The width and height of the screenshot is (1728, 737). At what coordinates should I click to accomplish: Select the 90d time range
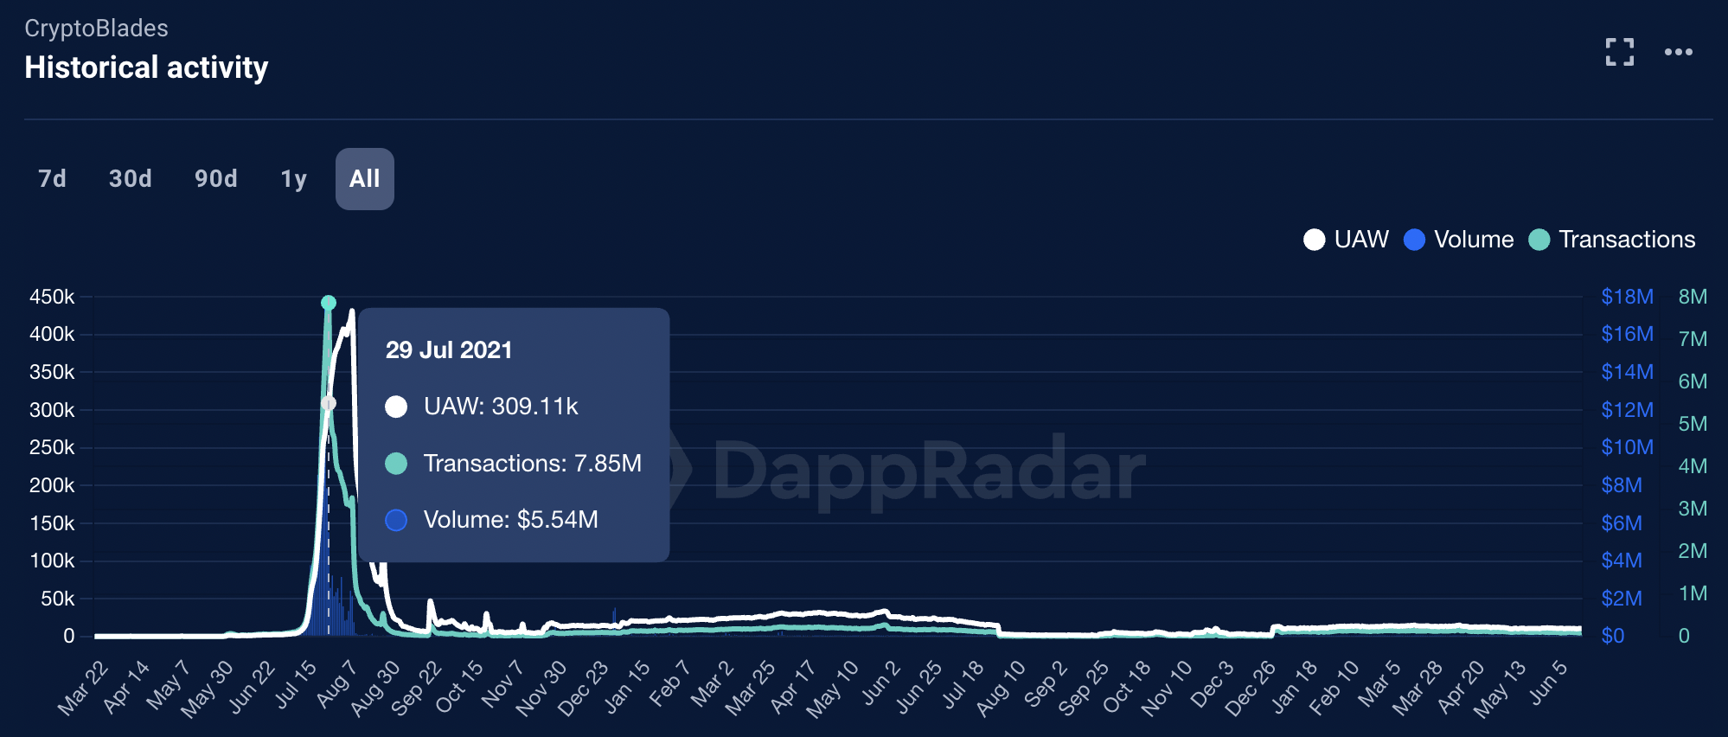(216, 179)
